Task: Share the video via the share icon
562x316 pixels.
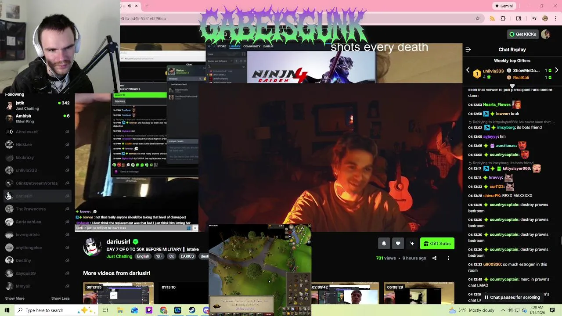Action: 434,258
